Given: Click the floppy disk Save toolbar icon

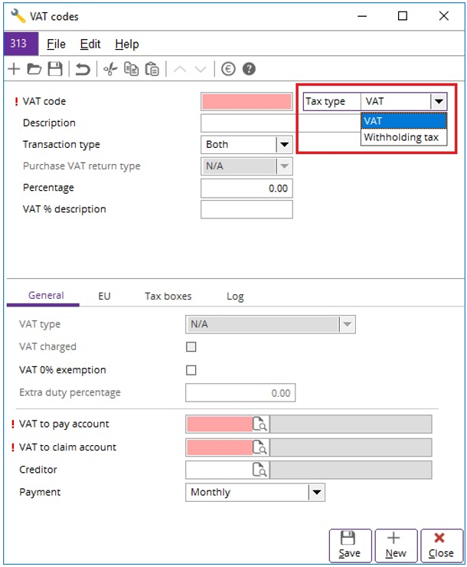Looking at the screenshot, I should click(54, 69).
